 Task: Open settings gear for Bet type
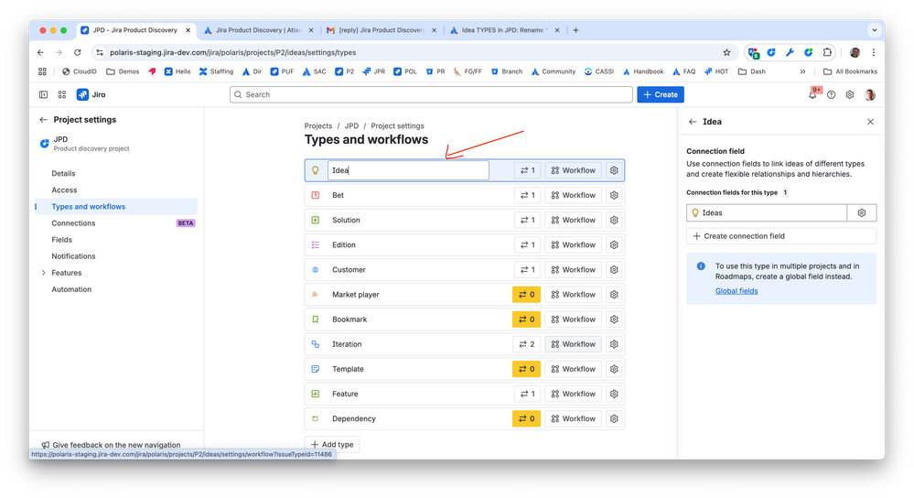614,195
